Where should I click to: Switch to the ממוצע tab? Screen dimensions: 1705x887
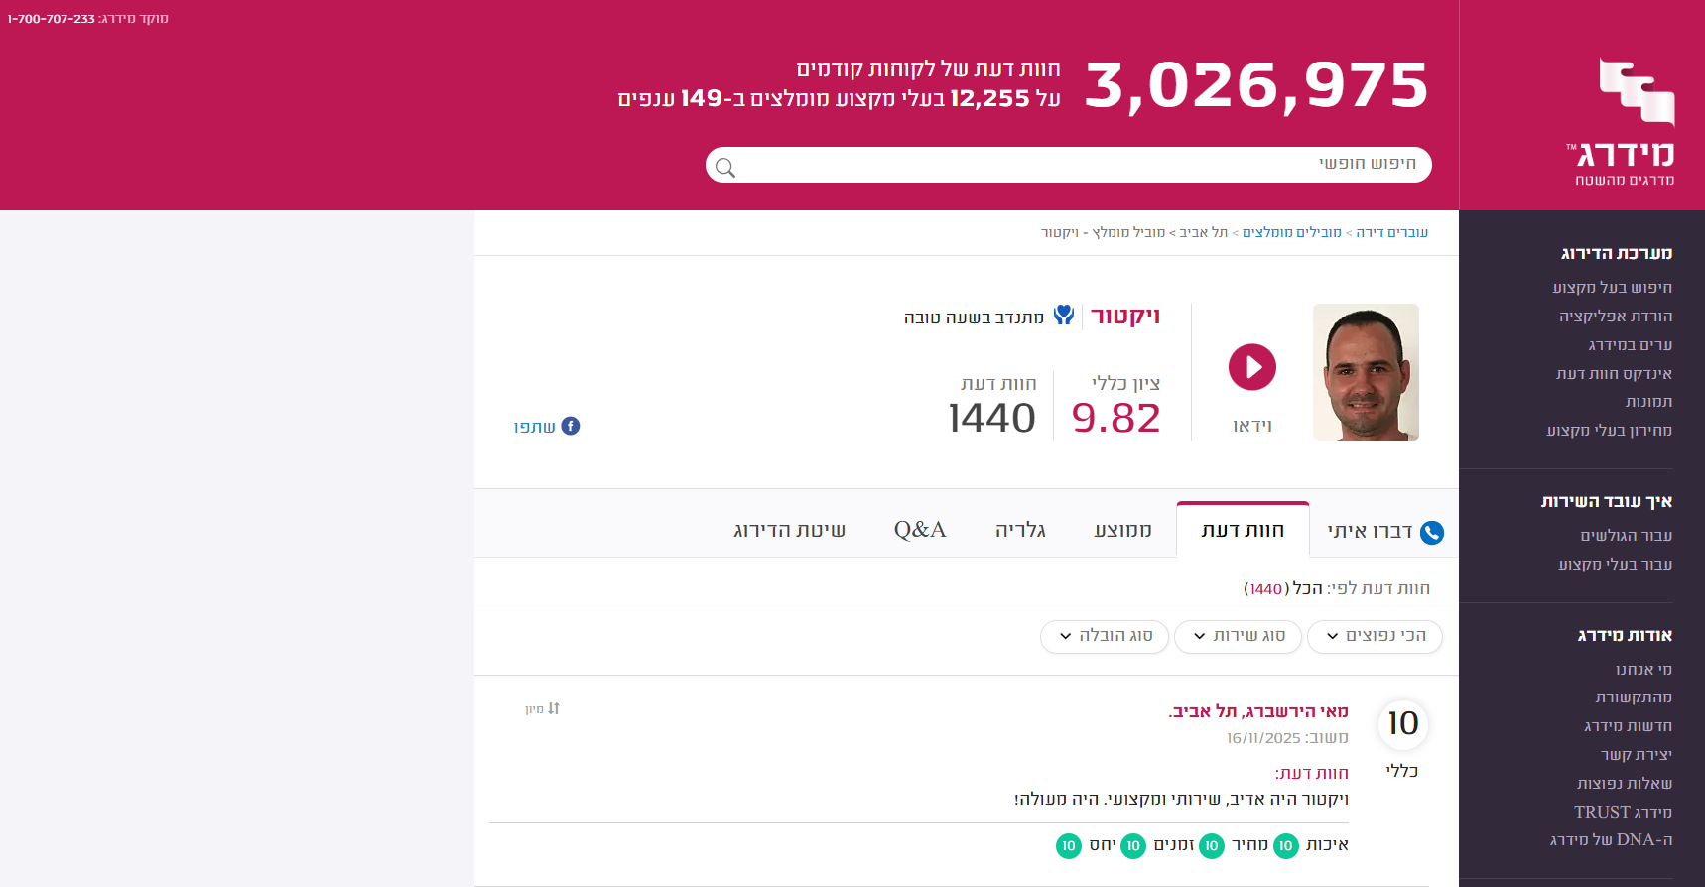1122,530
